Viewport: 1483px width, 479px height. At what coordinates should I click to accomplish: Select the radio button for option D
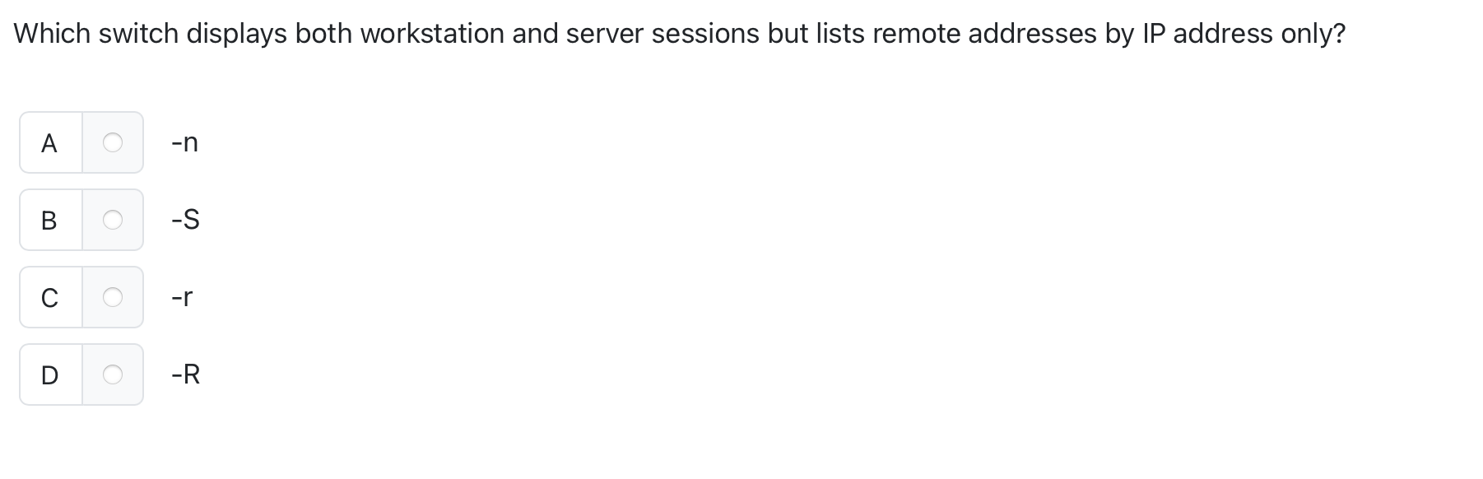[x=112, y=374]
